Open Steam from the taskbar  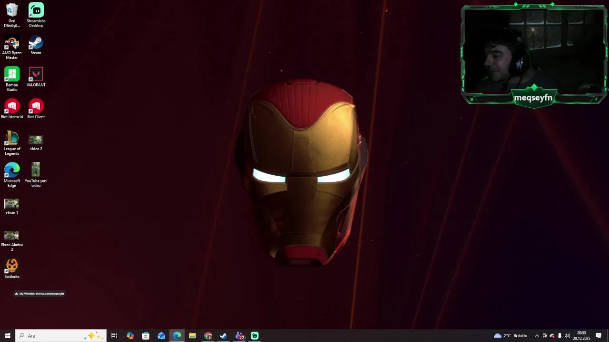click(223, 336)
